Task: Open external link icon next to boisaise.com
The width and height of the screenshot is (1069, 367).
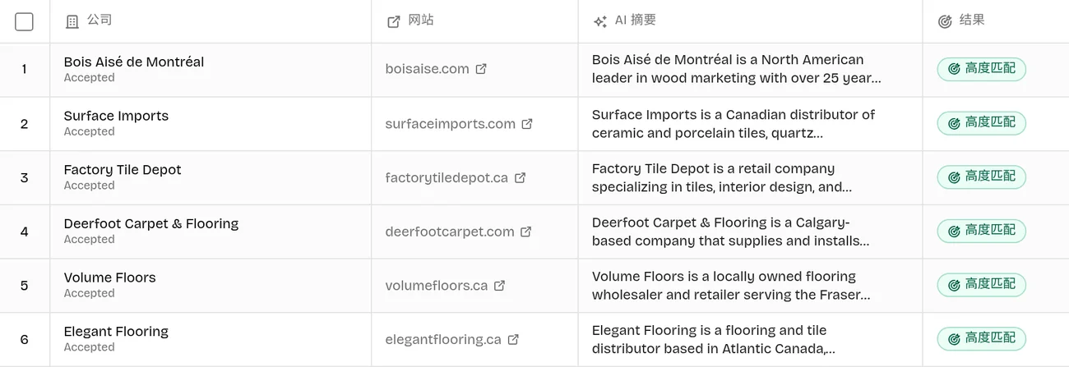Action: [x=481, y=69]
